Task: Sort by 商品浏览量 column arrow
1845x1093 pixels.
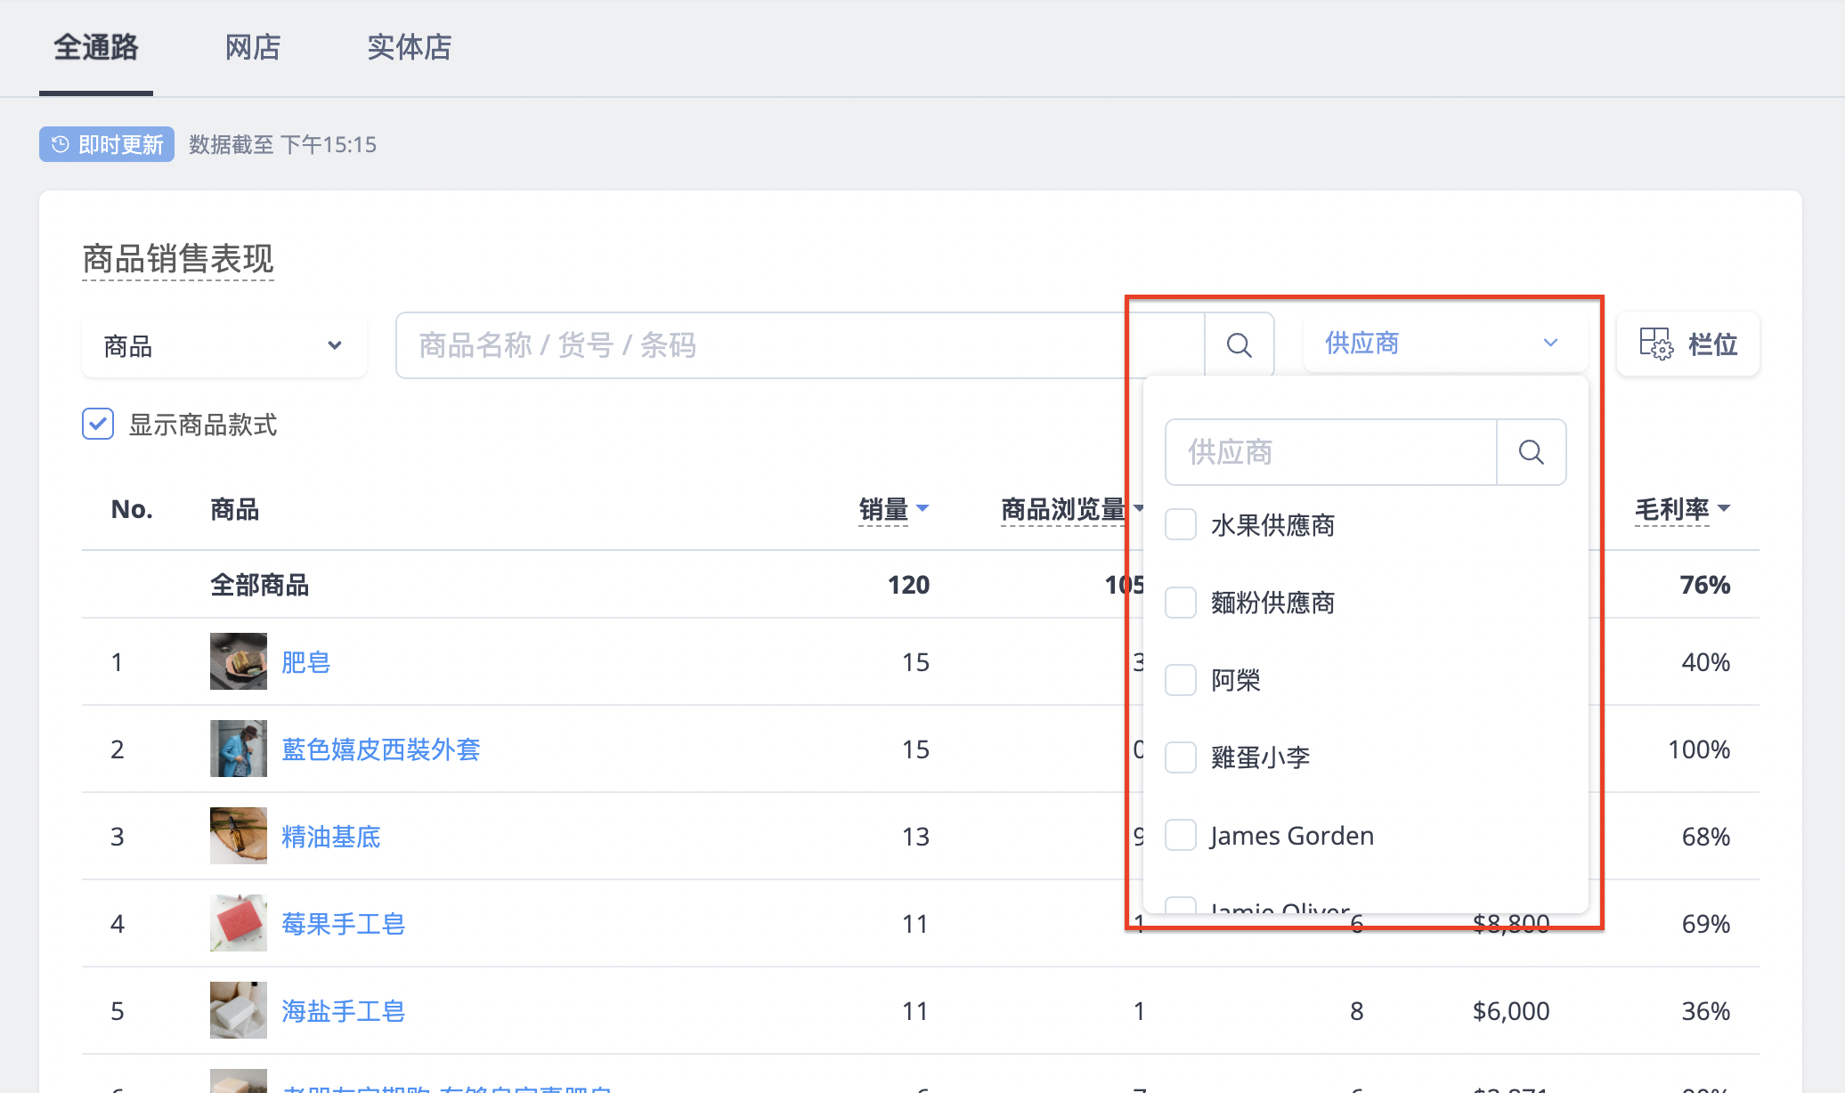Action: [x=1139, y=508]
